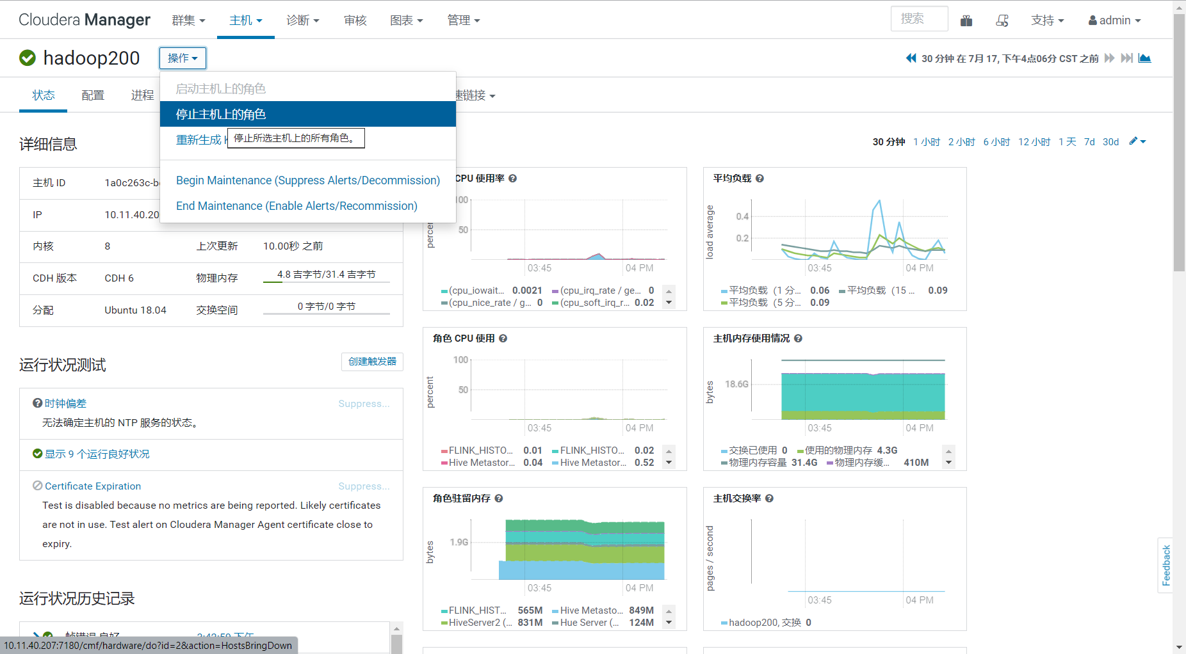Click the rewind time-range arrows icon
1186x654 pixels.
tap(911, 58)
